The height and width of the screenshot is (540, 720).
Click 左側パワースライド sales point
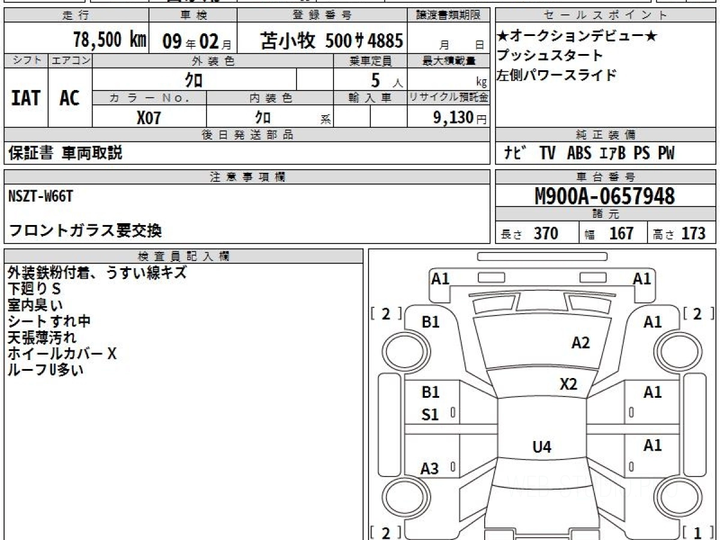coord(556,75)
